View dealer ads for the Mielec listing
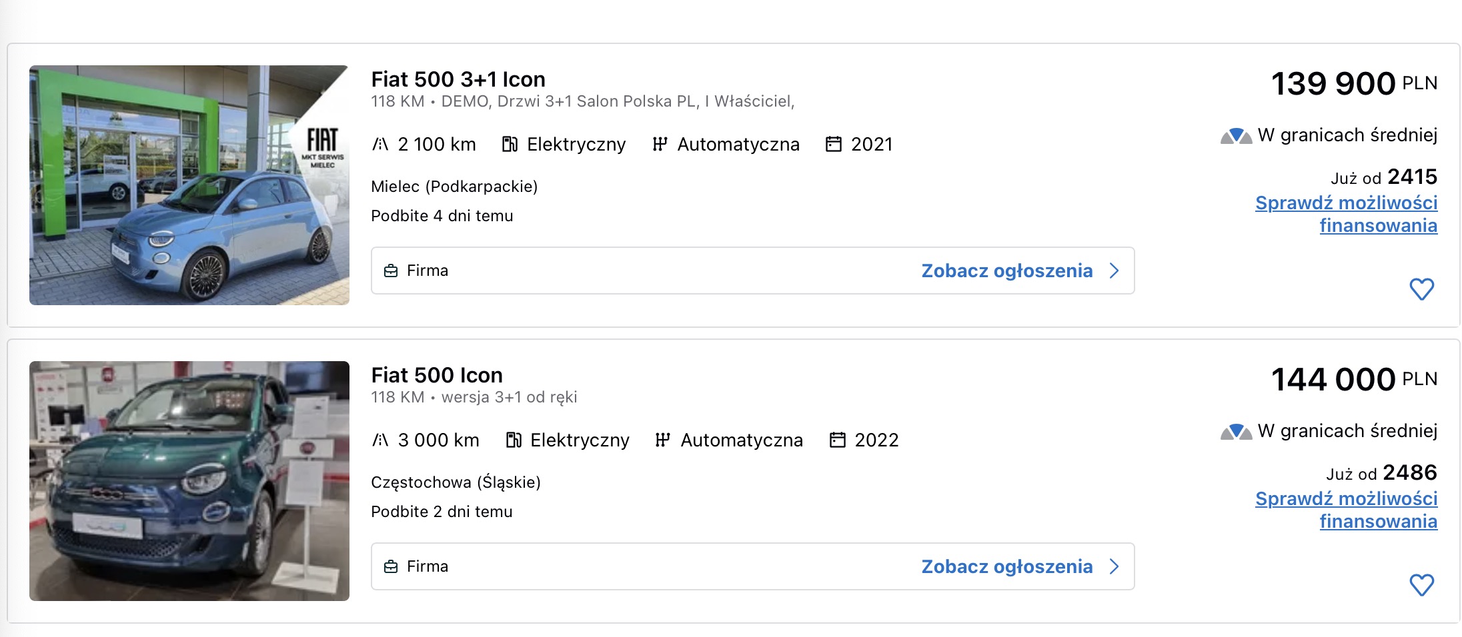Viewport: 1462px width, 637px height. click(x=1007, y=271)
